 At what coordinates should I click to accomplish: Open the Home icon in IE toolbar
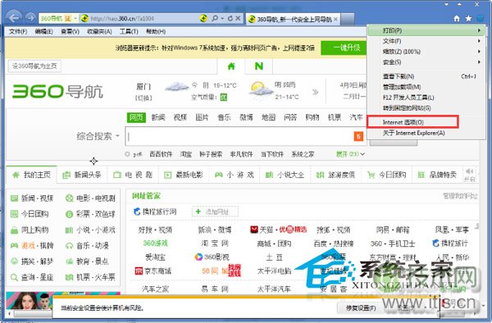(457, 19)
